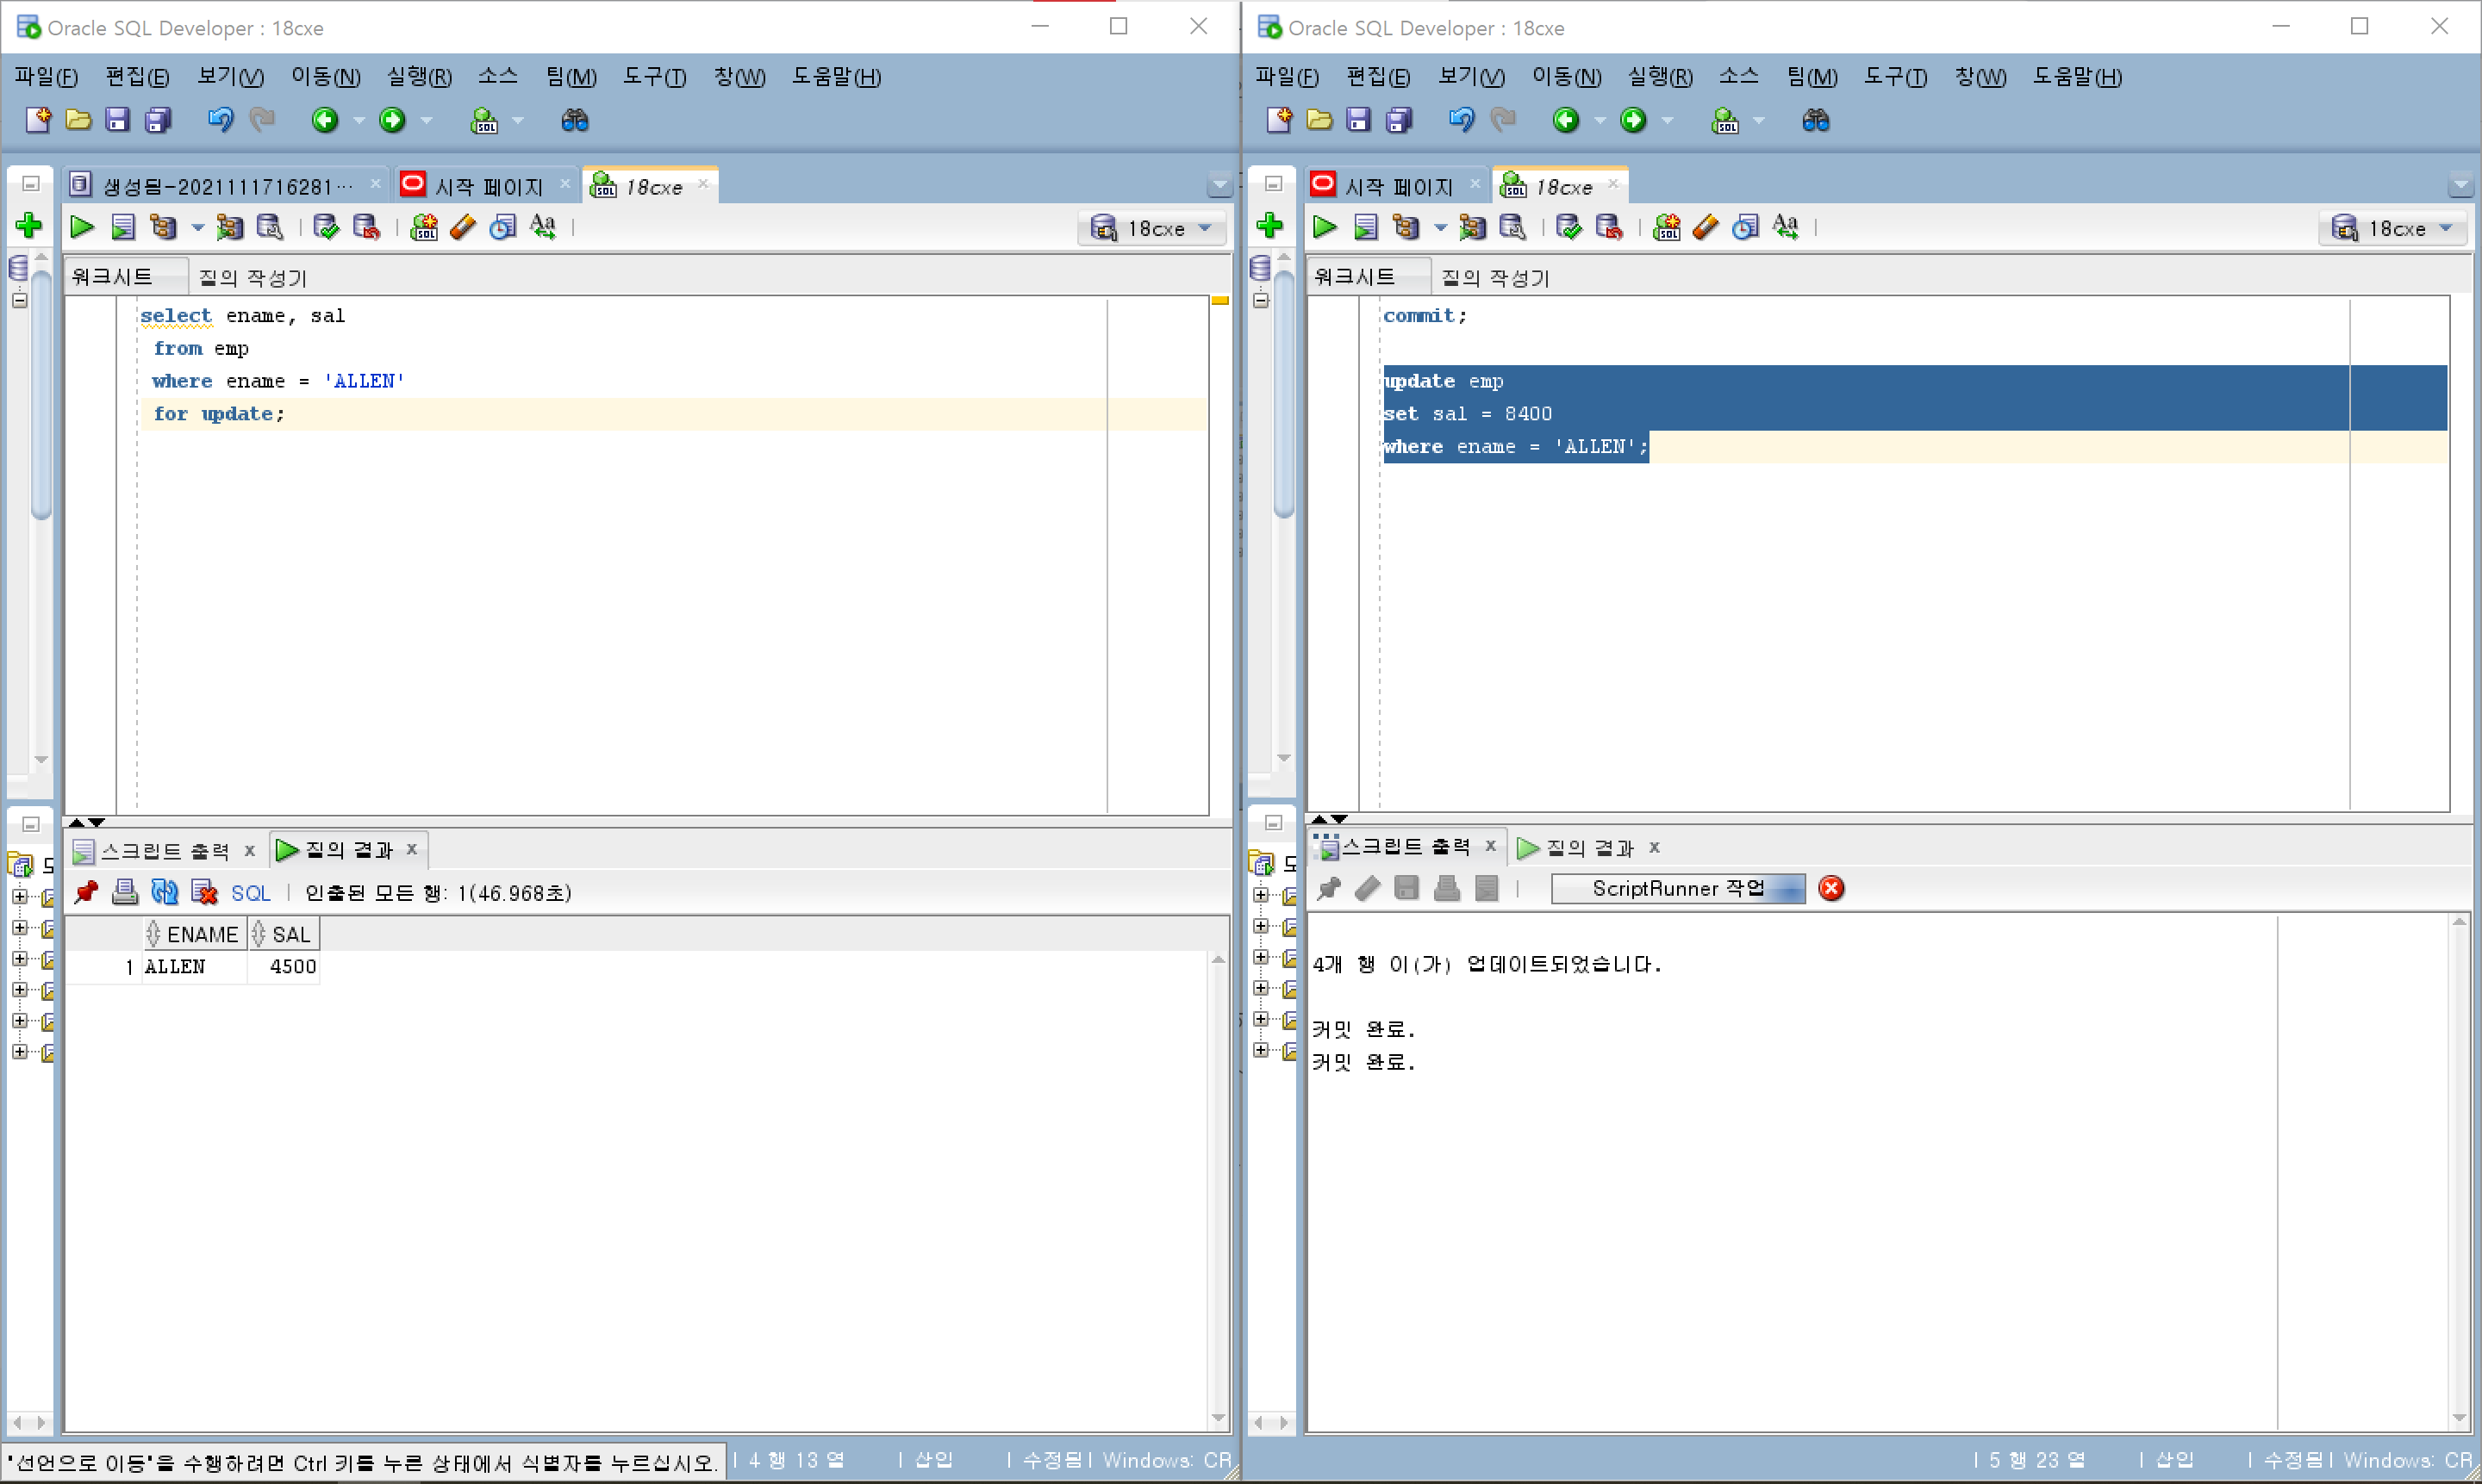Click refresh icon in left query result toolbar
Screen dimensions: 2482x1484
[x=164, y=892]
